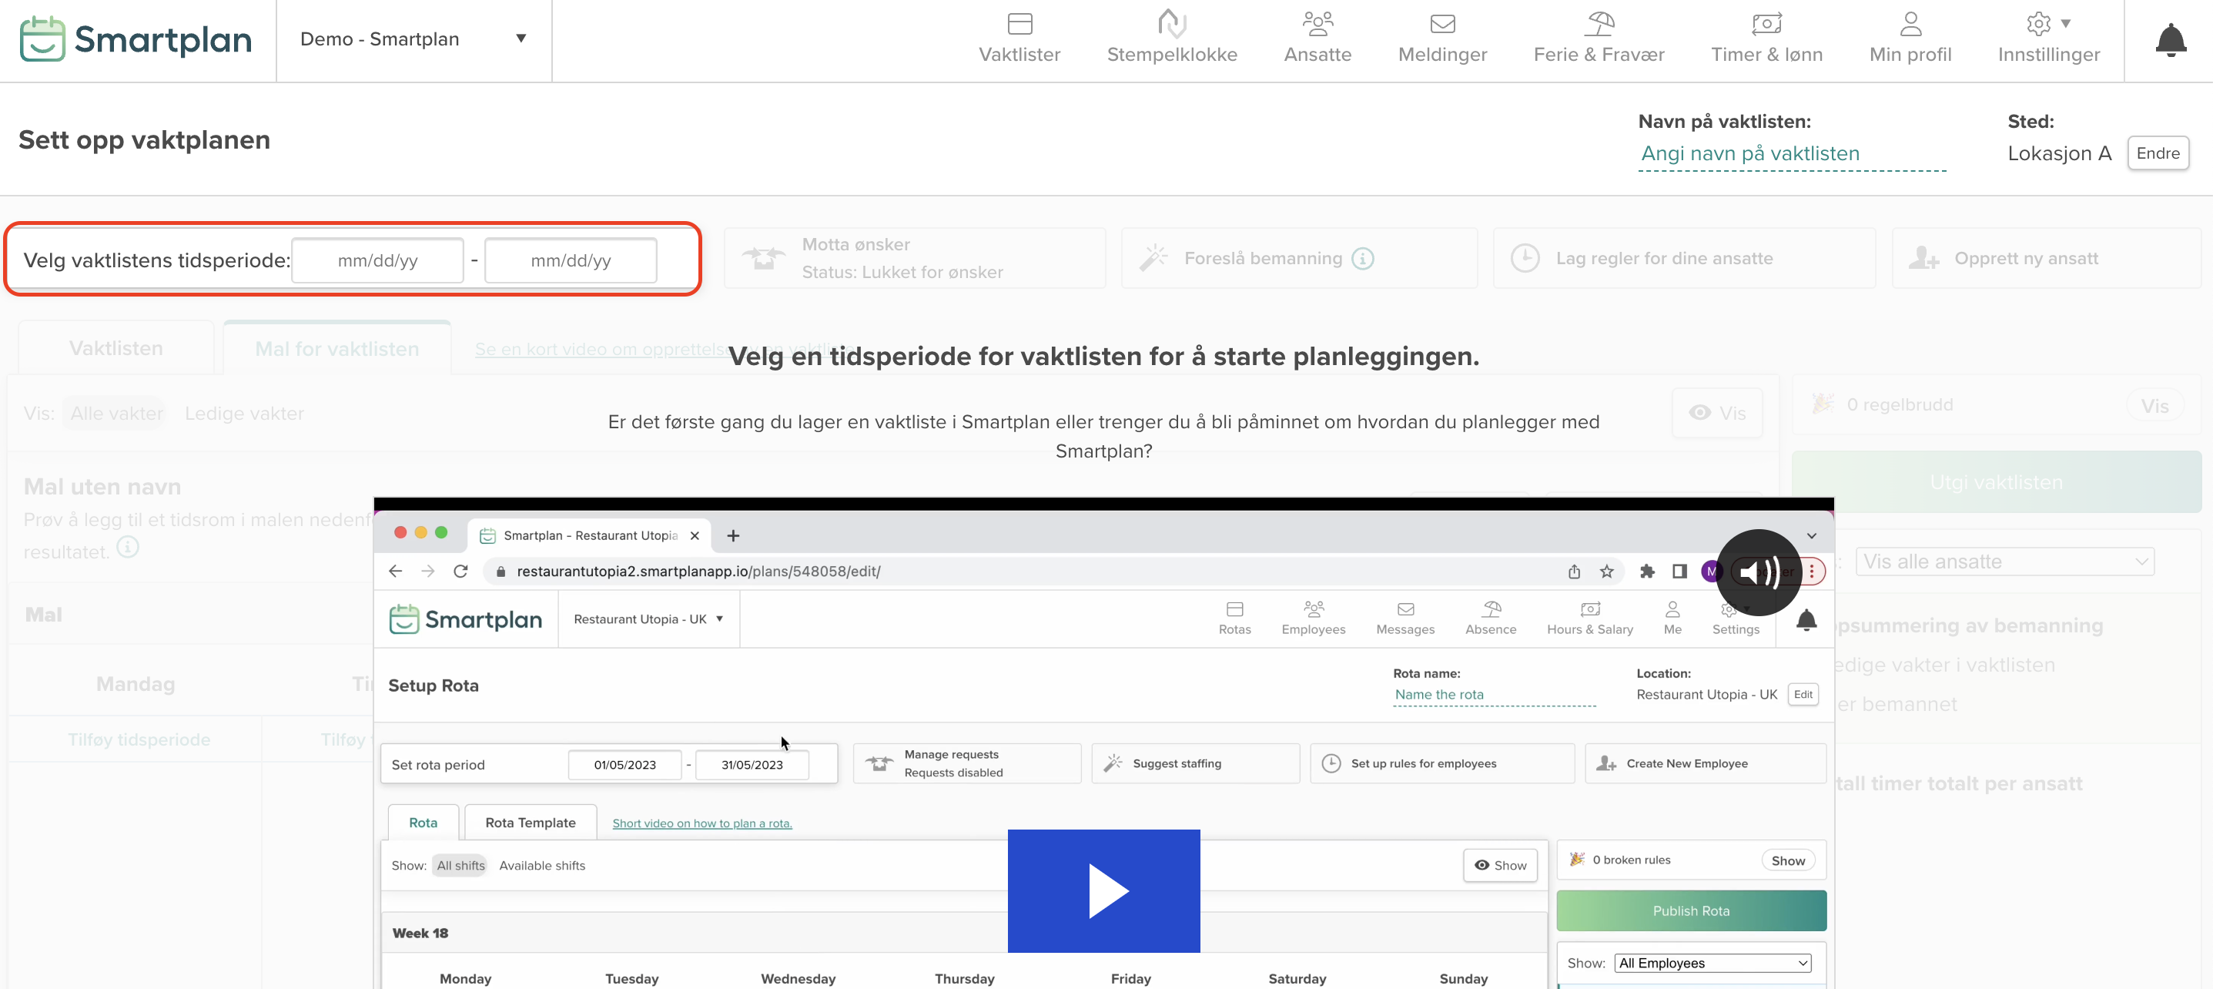Click Publish Rota button in video
The height and width of the screenshot is (989, 2213).
point(1691,910)
